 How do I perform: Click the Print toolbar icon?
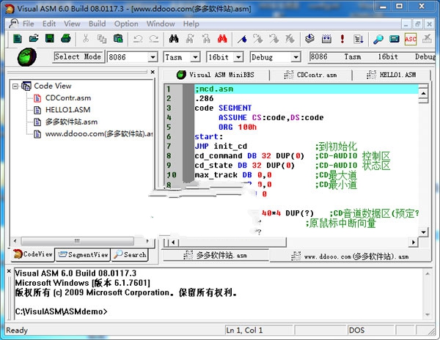pos(66,39)
